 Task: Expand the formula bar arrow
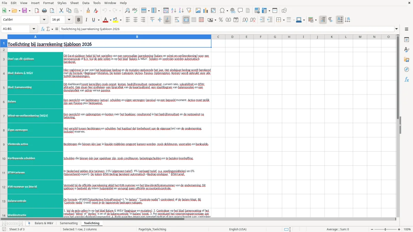[396, 29]
